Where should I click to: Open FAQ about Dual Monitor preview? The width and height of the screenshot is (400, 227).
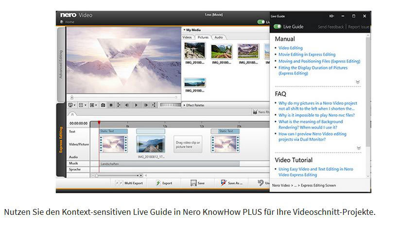pyautogui.click(x=313, y=137)
